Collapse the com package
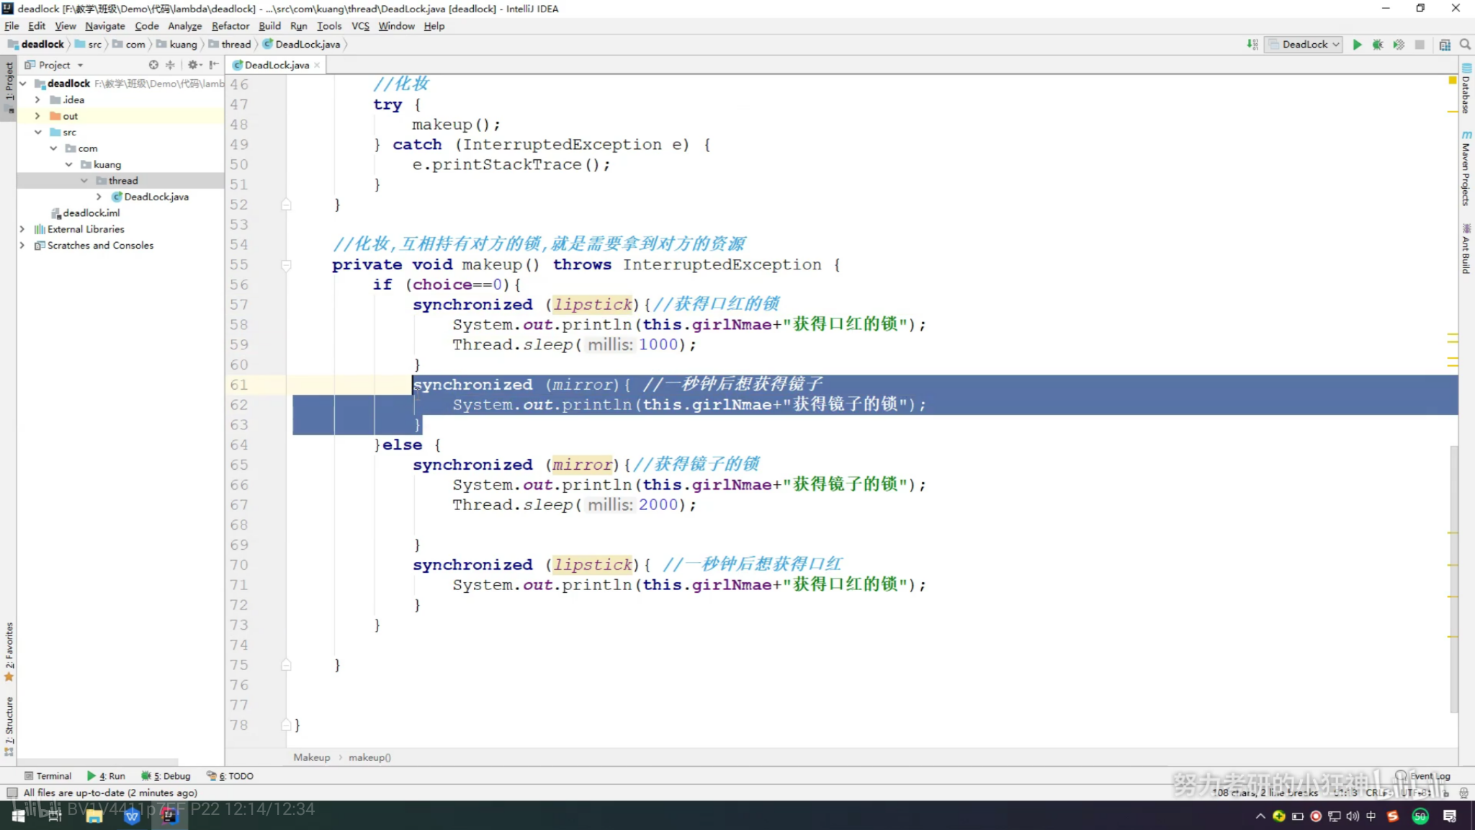1475x830 pixels. pyautogui.click(x=53, y=148)
